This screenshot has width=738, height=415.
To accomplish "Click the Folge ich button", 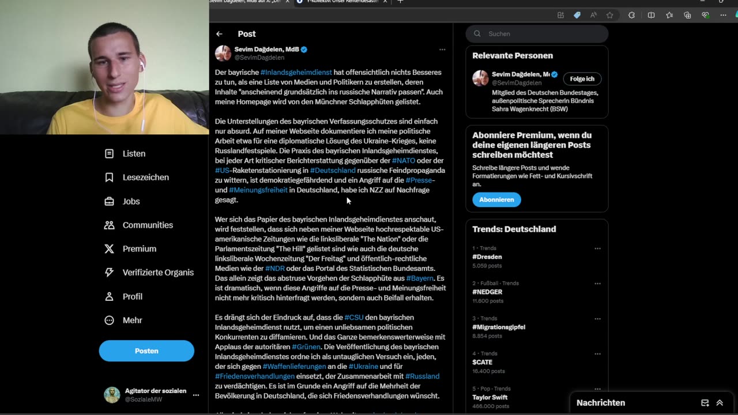I will pos(582,78).
